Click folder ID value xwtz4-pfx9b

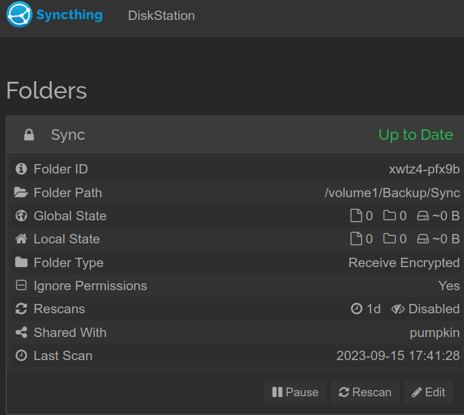[x=424, y=169]
